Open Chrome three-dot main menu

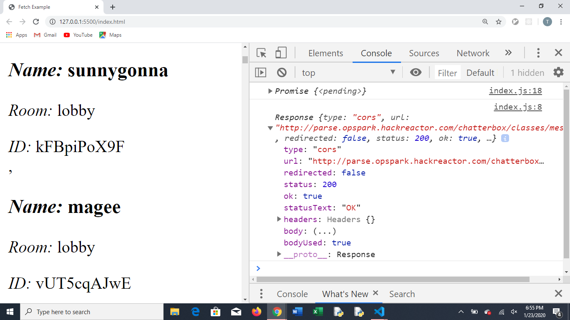click(x=561, y=22)
